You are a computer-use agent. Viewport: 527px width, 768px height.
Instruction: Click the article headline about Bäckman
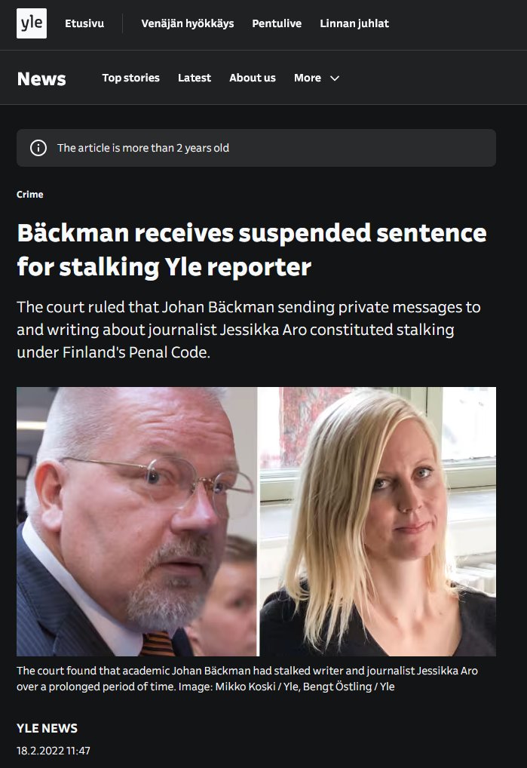click(252, 249)
